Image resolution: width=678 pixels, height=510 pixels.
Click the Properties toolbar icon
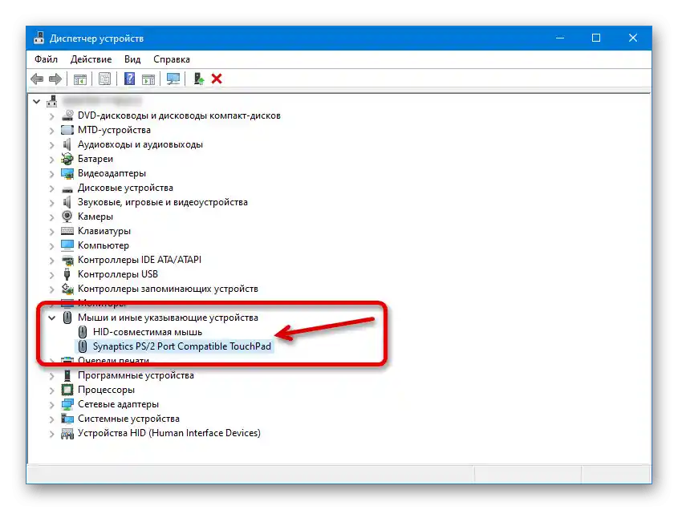pos(104,79)
